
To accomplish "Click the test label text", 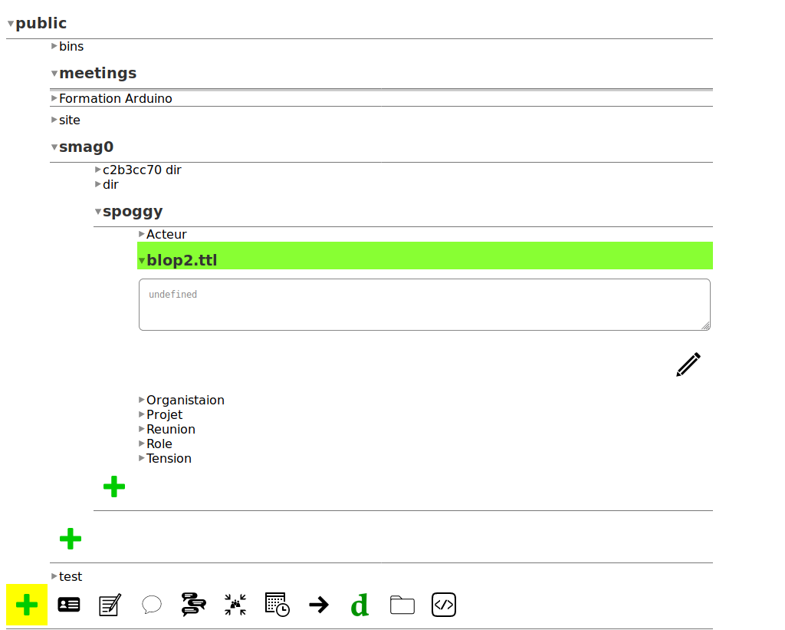I will point(70,577).
